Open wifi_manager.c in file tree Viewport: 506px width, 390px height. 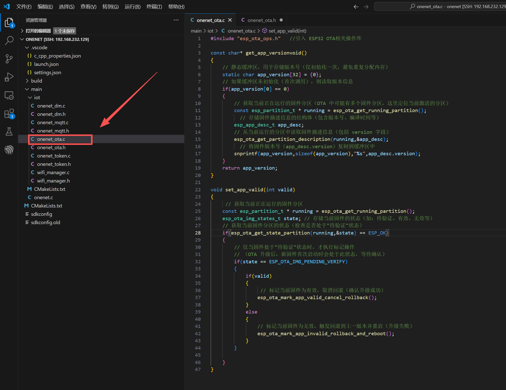point(53,172)
